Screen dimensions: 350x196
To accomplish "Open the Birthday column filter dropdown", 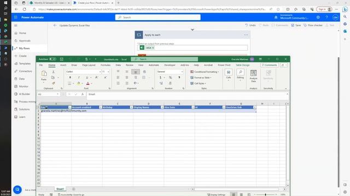I will tap(131, 107).
